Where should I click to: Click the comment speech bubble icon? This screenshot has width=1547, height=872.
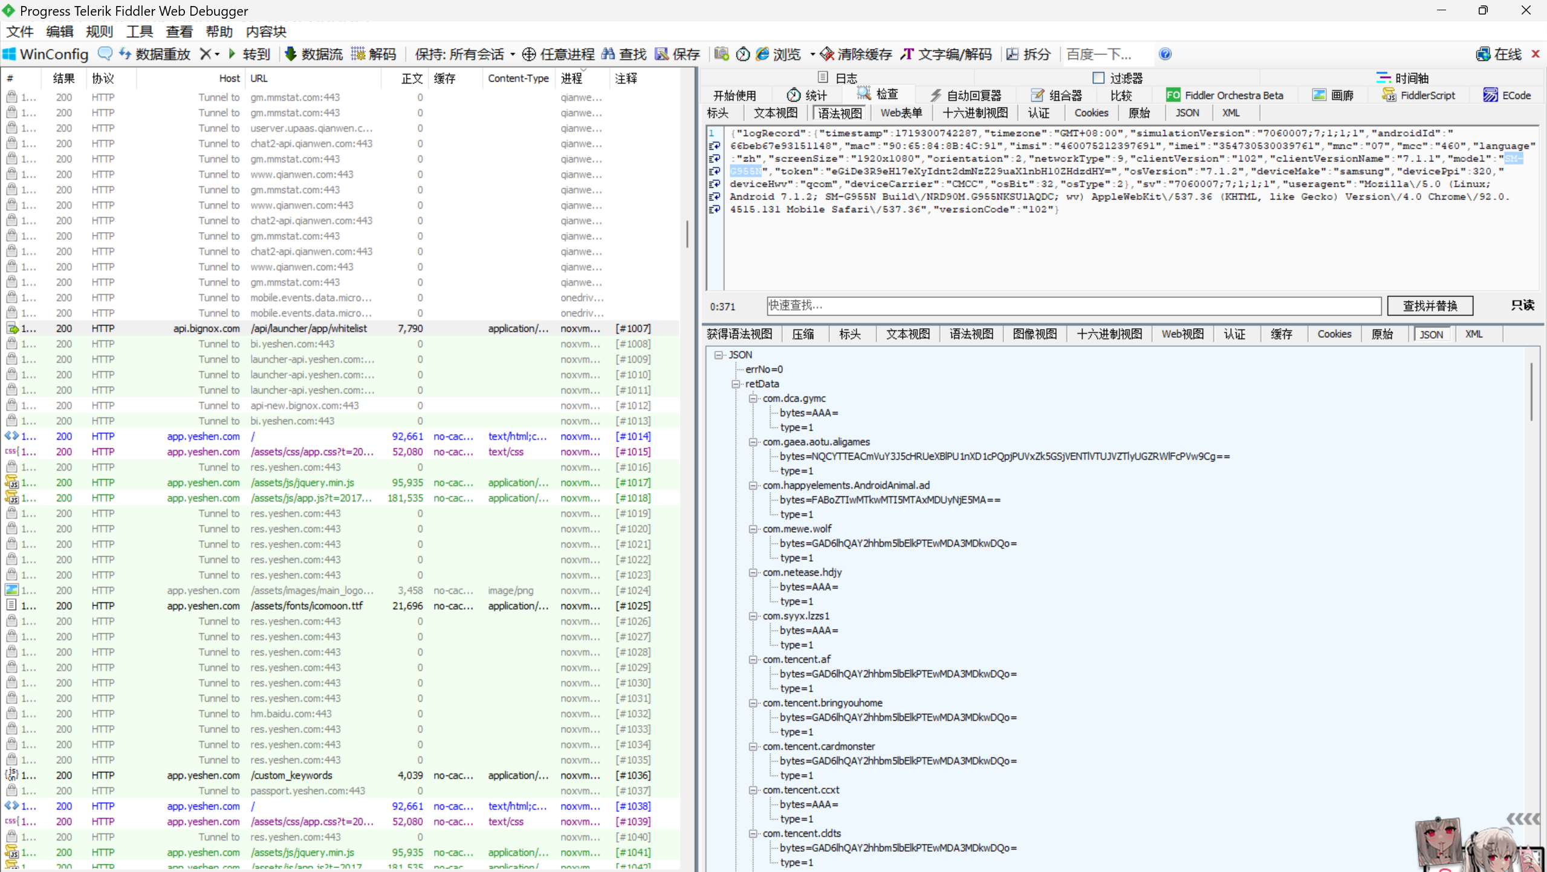[105, 54]
